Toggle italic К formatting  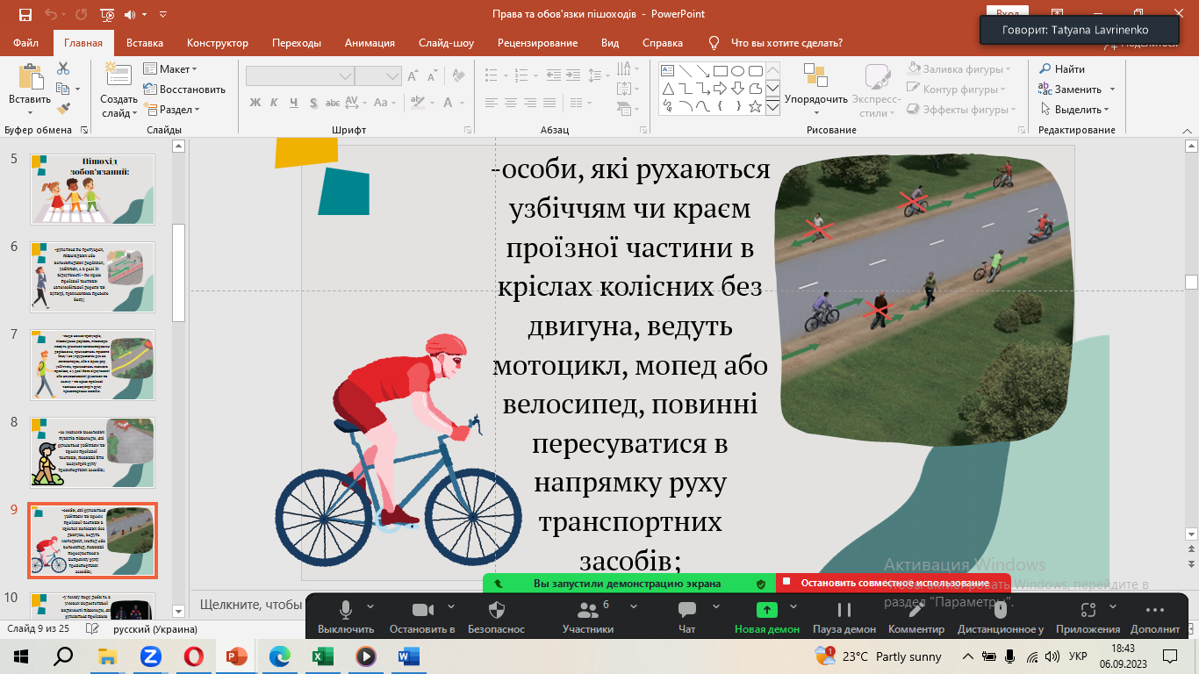(x=274, y=103)
